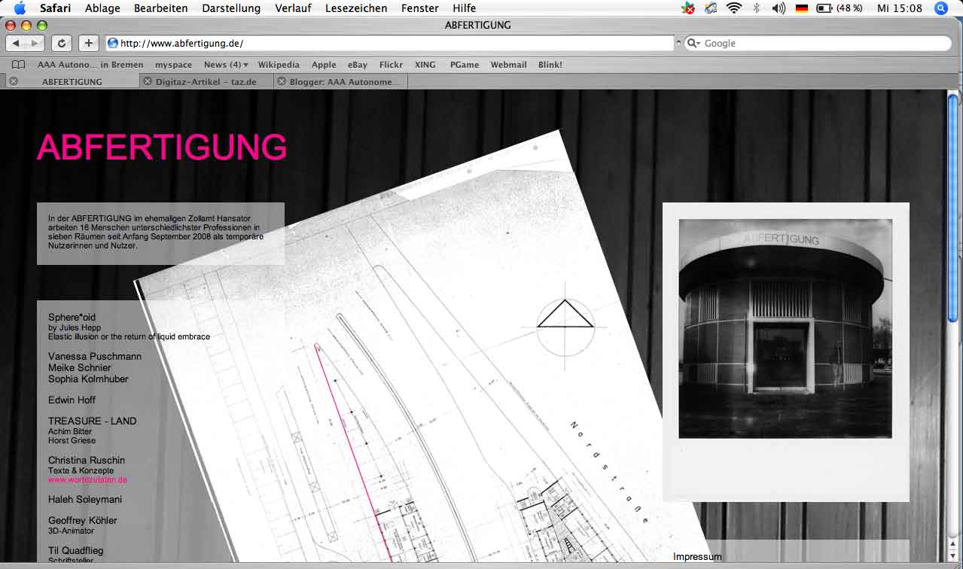The width and height of the screenshot is (963, 569).
Task: Open the PGame bookmark
Action: (x=465, y=65)
